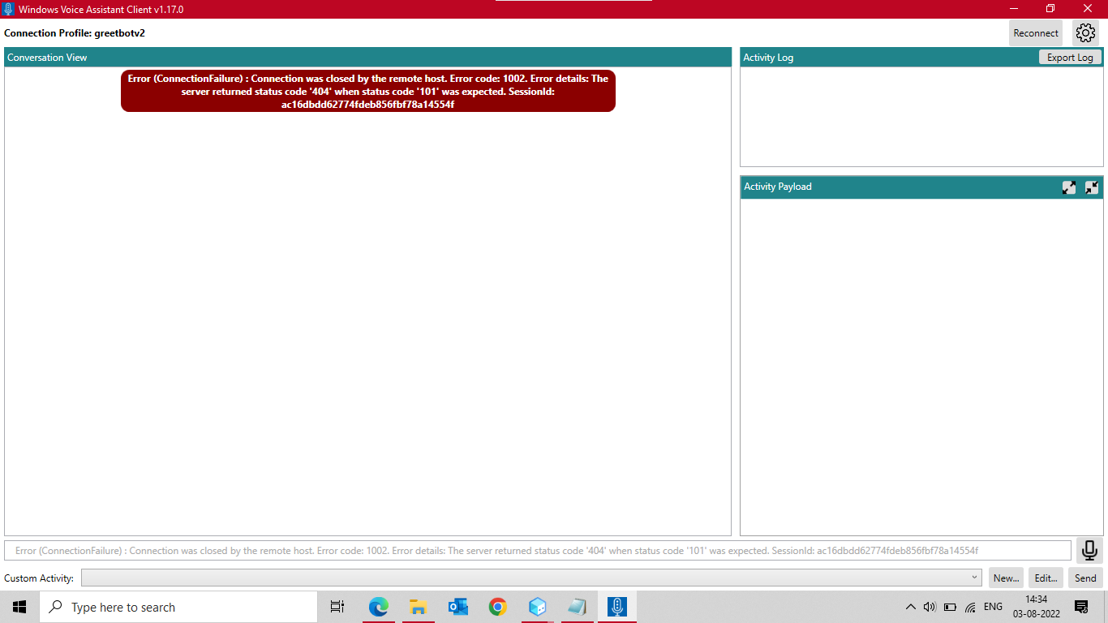Launch the Voice Assistant Client from the taskbar
The image size is (1108, 623).
616,606
